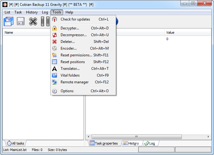The width and height of the screenshot is (214, 155).
Task: Open the List menu
Action: click(x=7, y=12)
